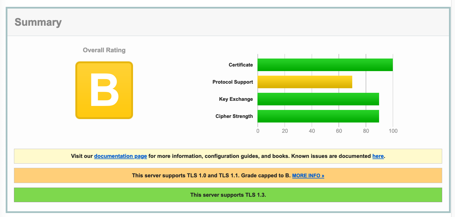Select the Cipher Strength label

[x=234, y=116]
